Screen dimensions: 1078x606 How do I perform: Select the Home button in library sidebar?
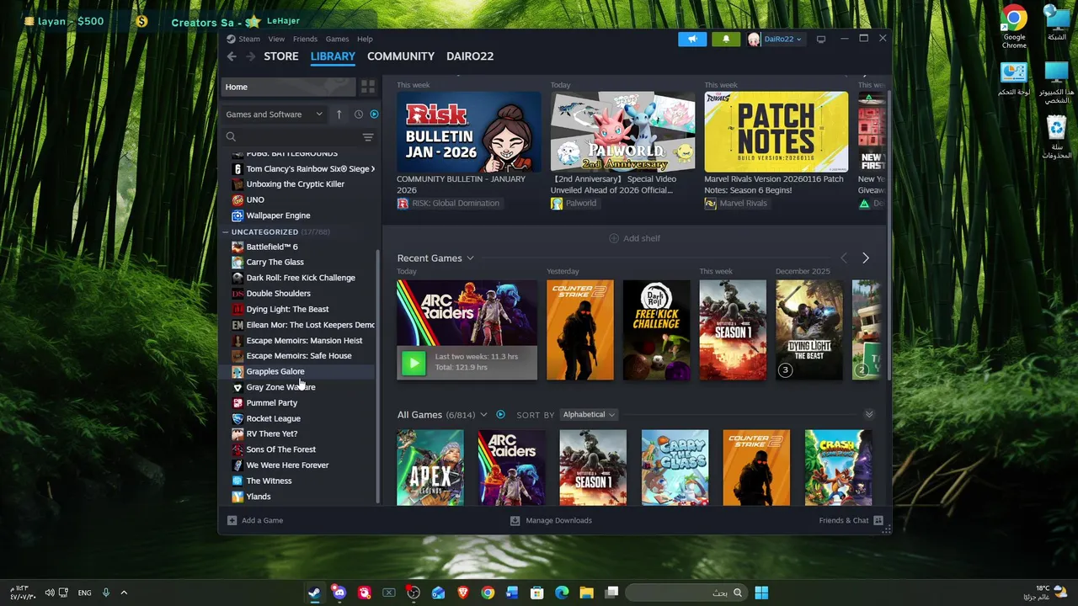click(x=288, y=87)
